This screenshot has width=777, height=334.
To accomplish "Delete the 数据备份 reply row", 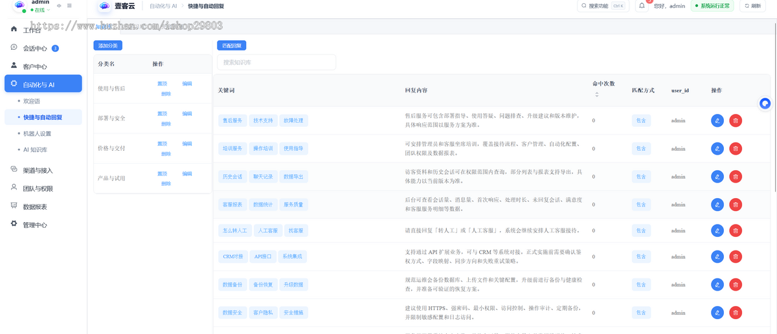I will pyautogui.click(x=736, y=284).
